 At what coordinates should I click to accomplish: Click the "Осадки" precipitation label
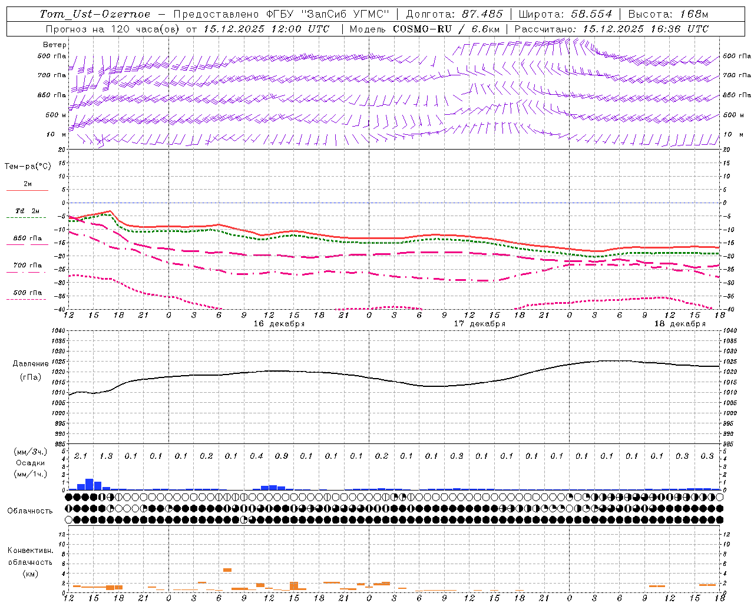(x=31, y=463)
